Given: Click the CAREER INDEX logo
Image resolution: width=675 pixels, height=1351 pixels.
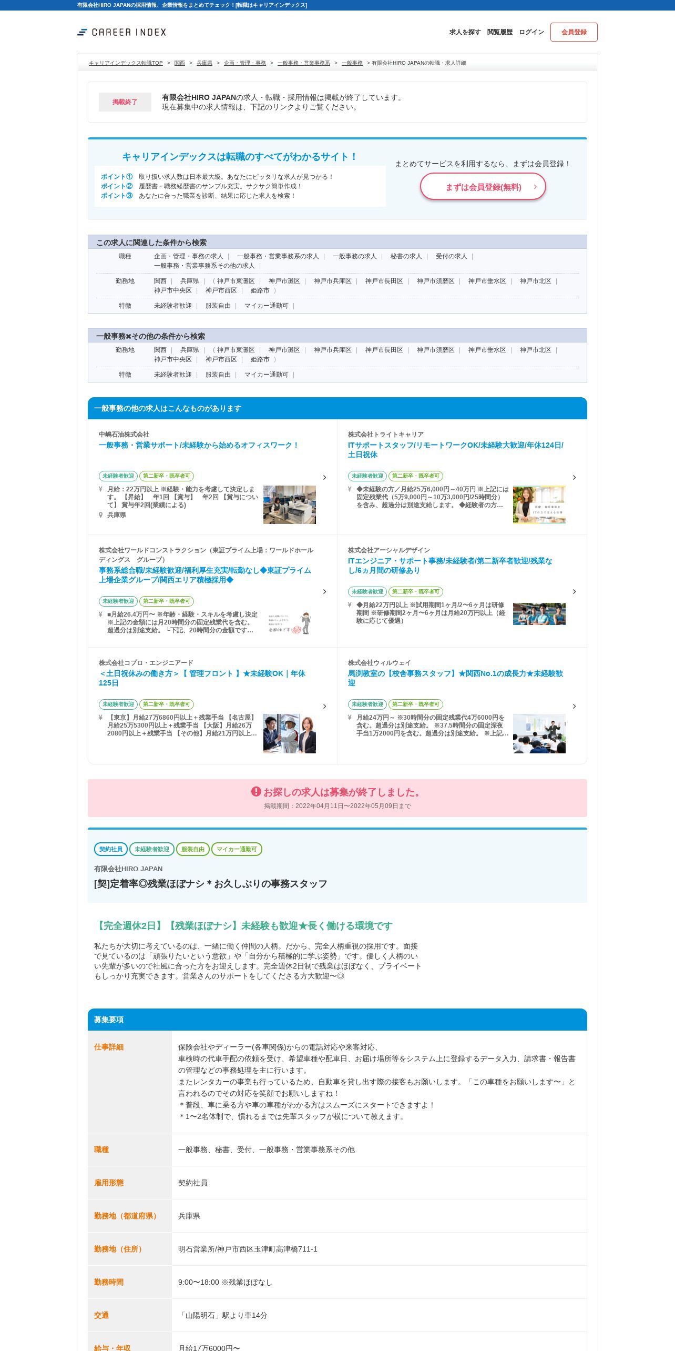Looking at the screenshot, I should pyautogui.click(x=121, y=32).
